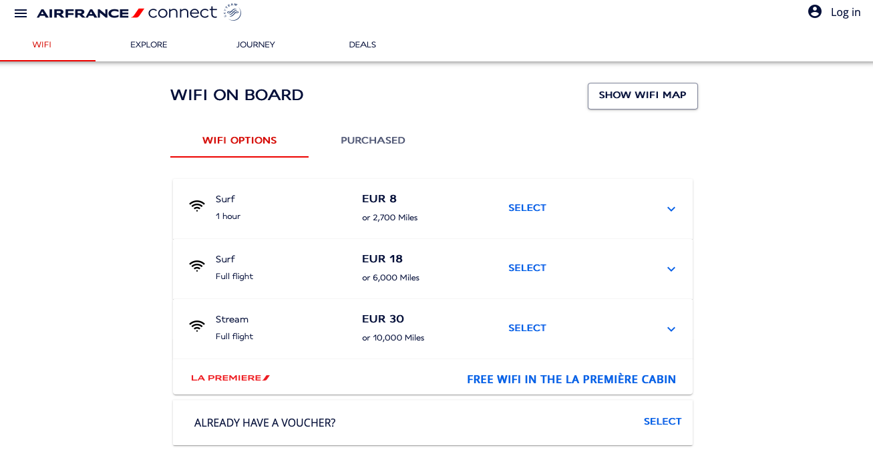Select the EUR 8 Surf 1 hour pass

(x=527, y=208)
